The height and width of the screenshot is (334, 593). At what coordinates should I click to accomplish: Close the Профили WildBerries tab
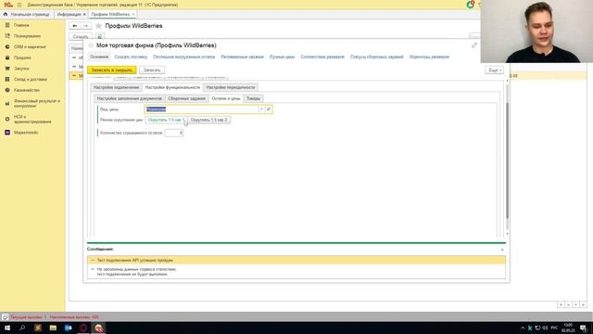tap(133, 15)
